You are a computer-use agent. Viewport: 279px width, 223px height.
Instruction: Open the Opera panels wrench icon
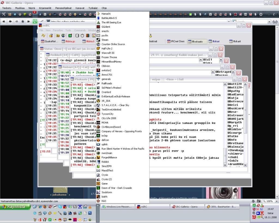tap(4, 14)
